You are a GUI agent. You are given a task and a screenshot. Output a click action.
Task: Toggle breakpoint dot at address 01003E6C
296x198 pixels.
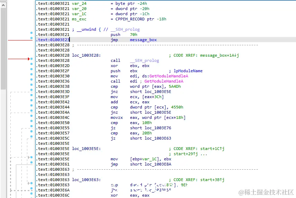(x=31, y=194)
